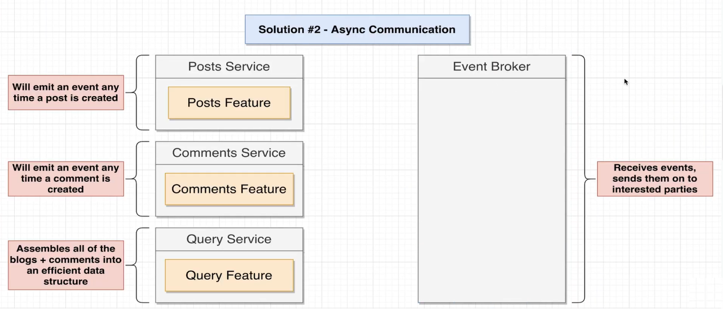The image size is (723, 311).
Task: Click blank grid canvas left of title box
Action: pos(132,26)
